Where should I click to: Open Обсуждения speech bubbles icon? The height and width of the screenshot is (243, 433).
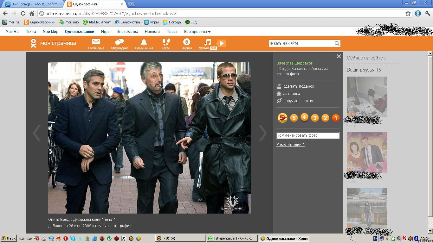tap(120, 42)
